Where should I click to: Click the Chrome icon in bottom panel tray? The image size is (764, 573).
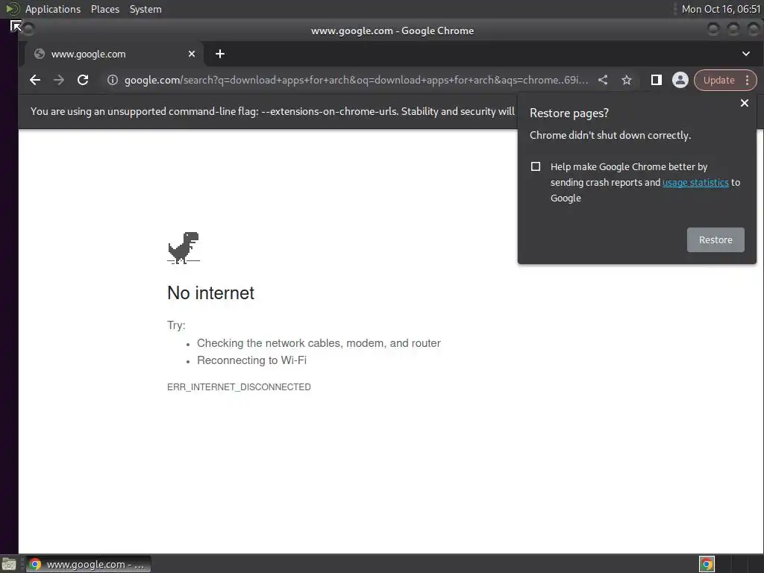pyautogui.click(x=707, y=564)
